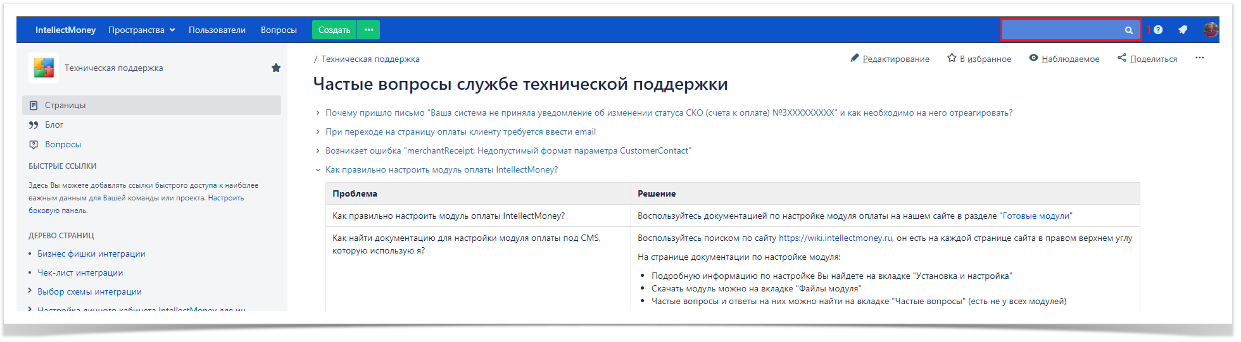
Task: Click the Техническая поддержка space logo
Action: pyautogui.click(x=44, y=68)
